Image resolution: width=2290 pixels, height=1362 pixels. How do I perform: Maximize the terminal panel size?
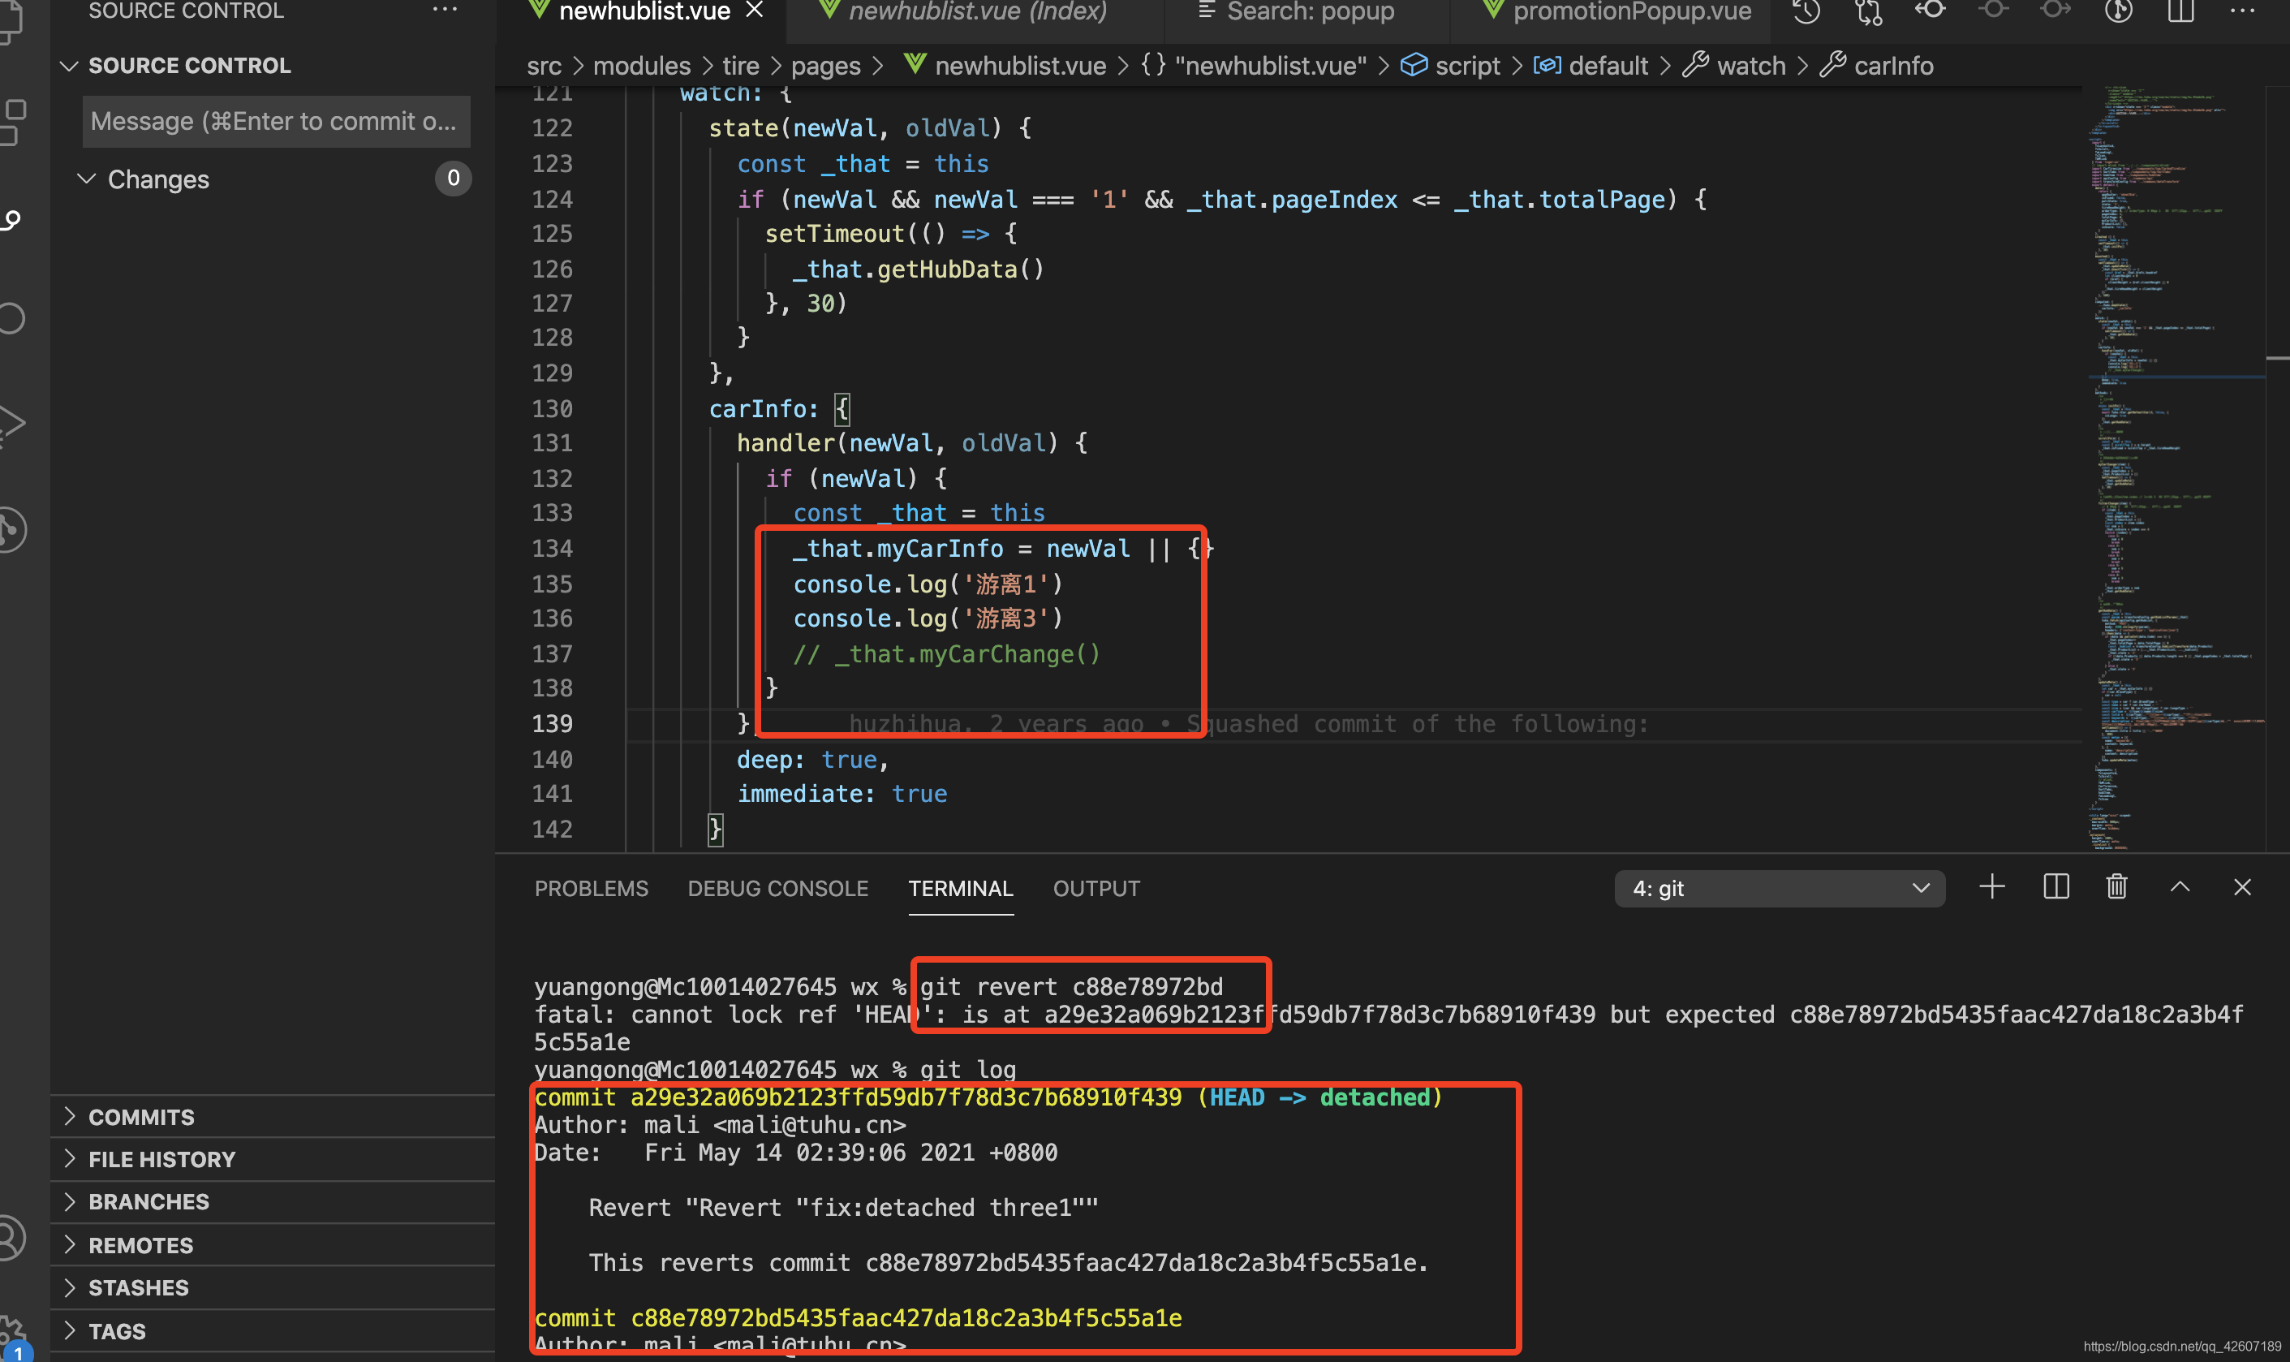pyautogui.click(x=2180, y=887)
